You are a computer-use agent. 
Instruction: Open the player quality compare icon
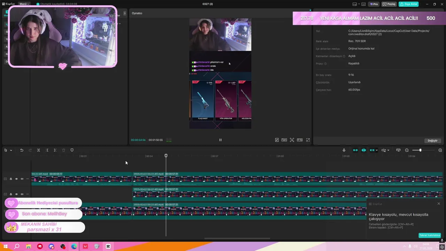(277, 140)
